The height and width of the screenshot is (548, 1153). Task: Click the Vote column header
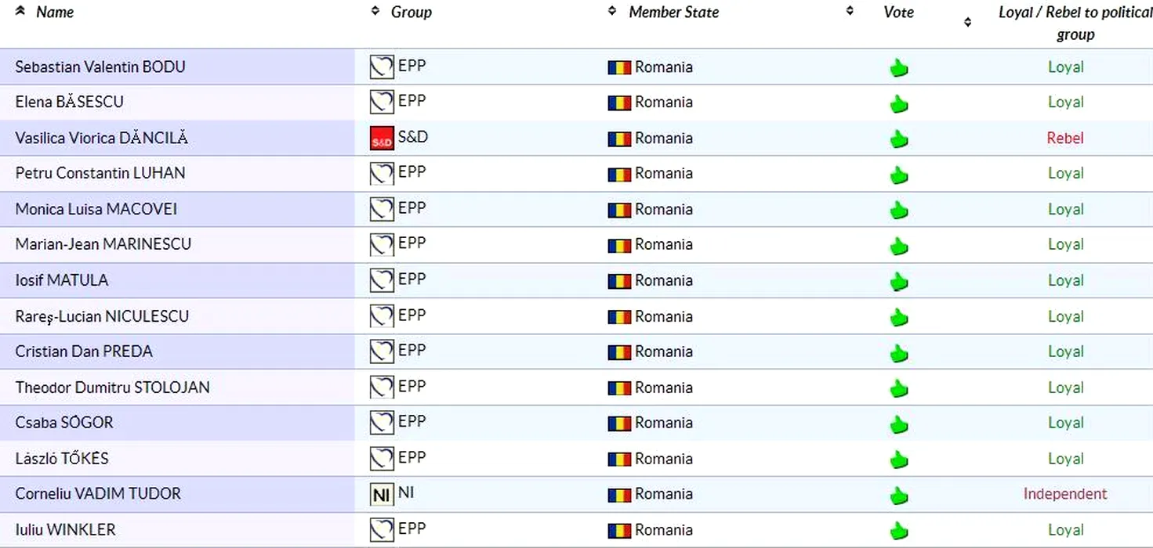(898, 12)
